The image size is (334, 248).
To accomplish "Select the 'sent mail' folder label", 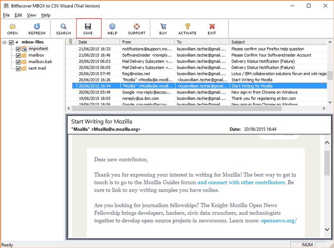I will pos(37,68).
